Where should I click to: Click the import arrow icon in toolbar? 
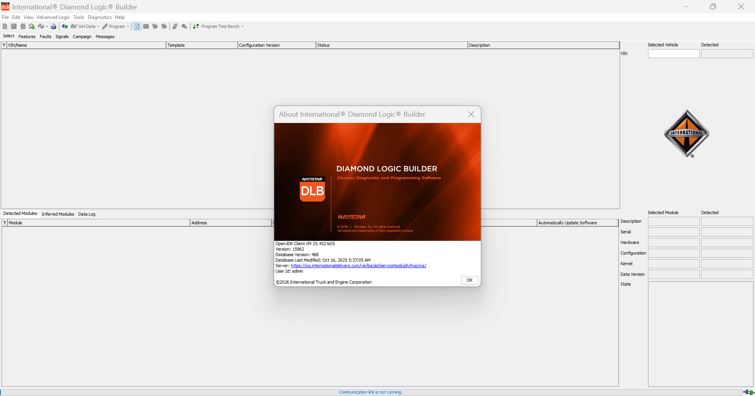31,26
